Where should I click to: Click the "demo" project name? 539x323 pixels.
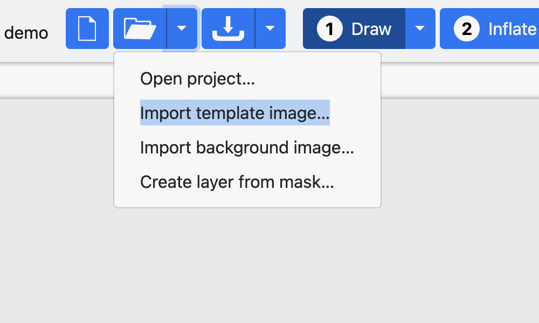26,33
